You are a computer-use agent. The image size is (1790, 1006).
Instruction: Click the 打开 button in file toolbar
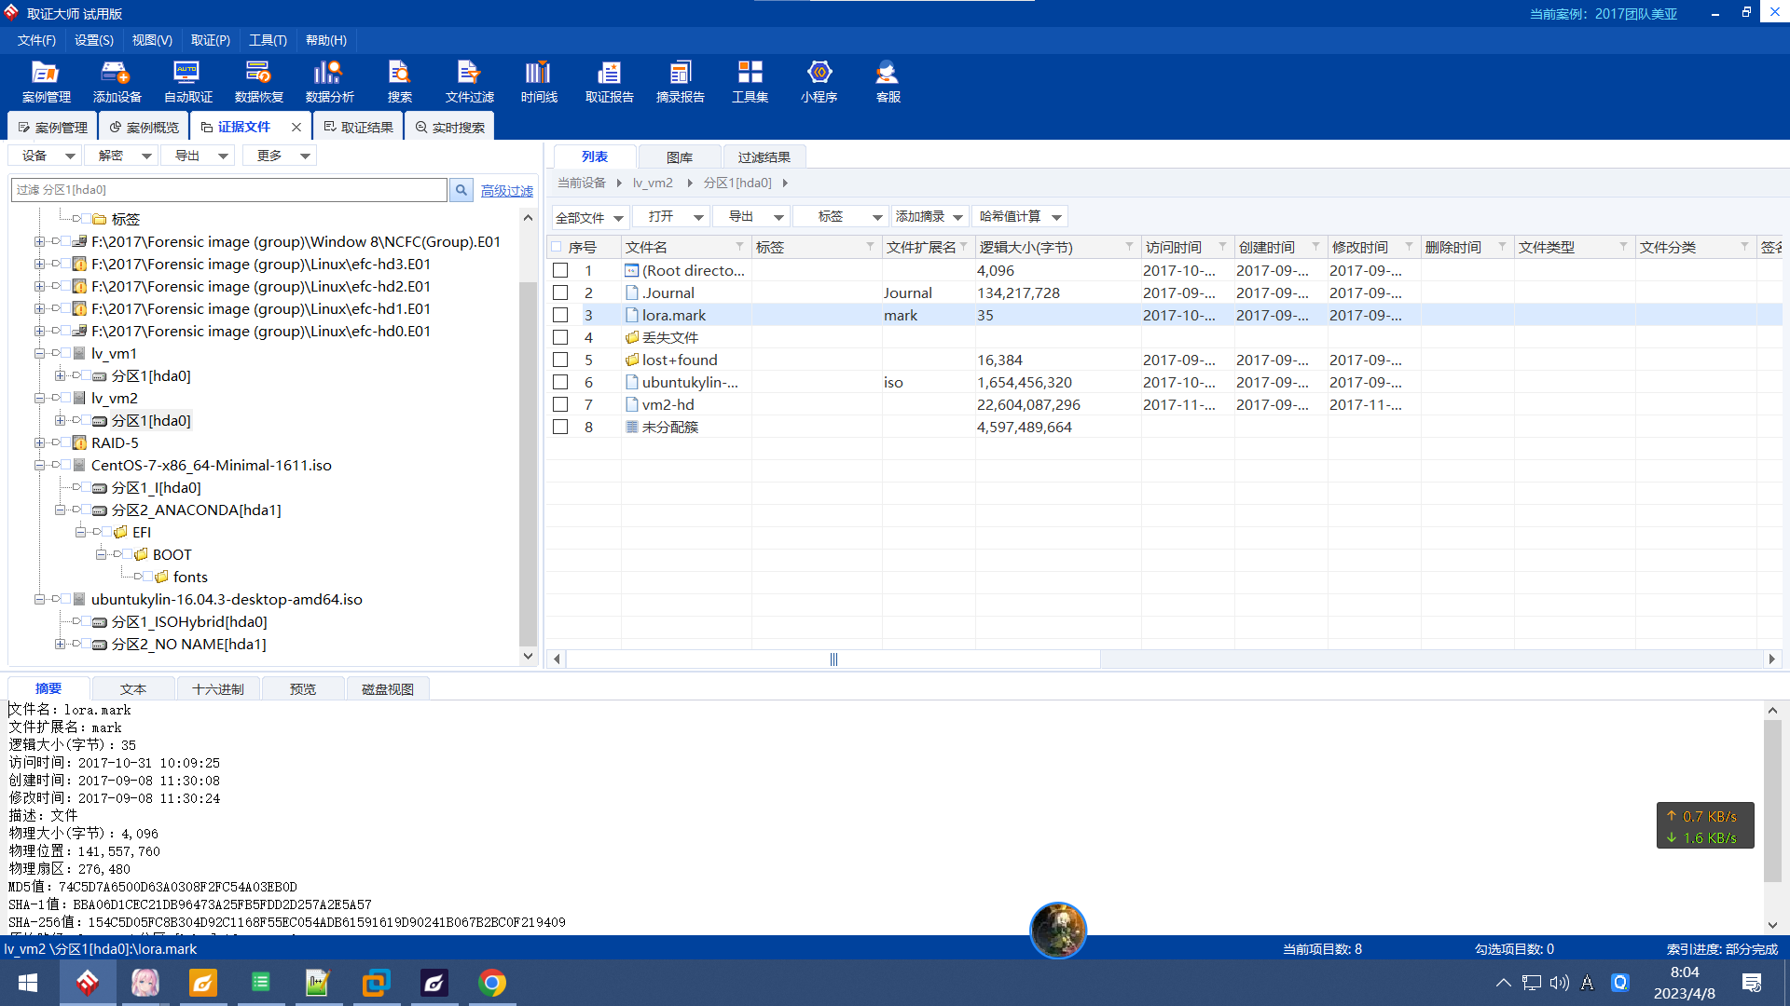click(672, 216)
